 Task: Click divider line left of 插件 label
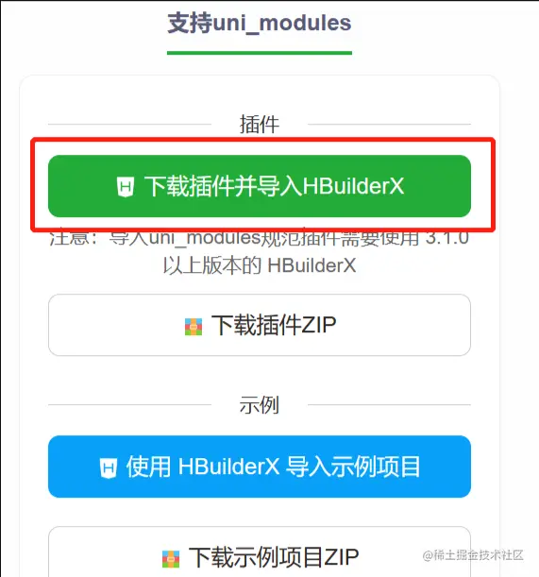[129, 125]
